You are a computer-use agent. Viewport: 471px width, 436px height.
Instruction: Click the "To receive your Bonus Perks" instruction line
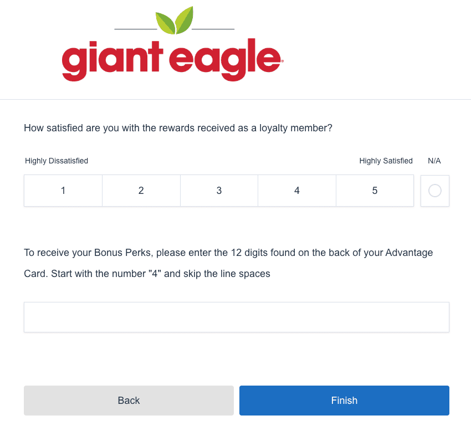point(228,253)
